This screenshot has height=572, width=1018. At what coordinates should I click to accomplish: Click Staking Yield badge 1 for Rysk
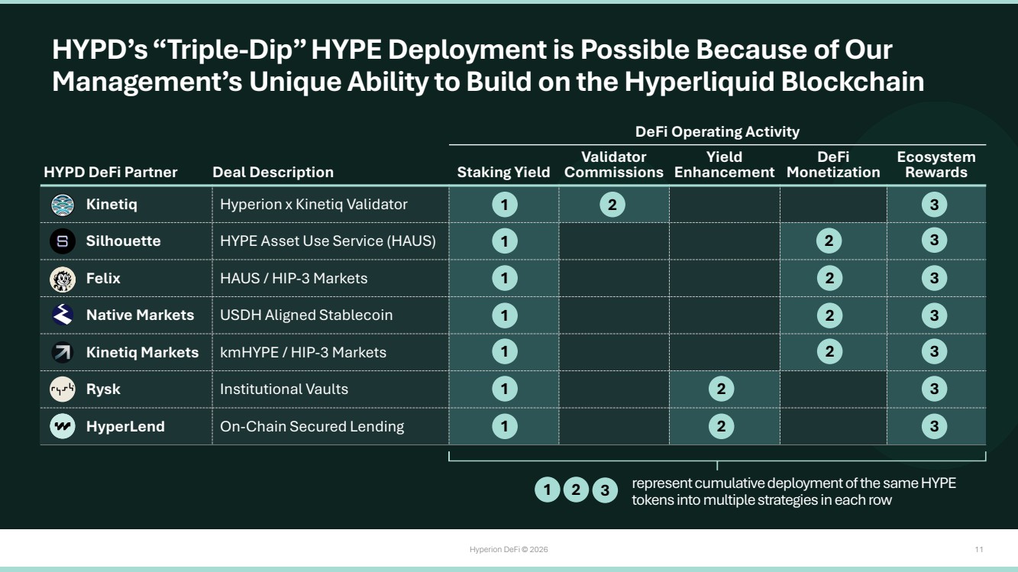504,389
